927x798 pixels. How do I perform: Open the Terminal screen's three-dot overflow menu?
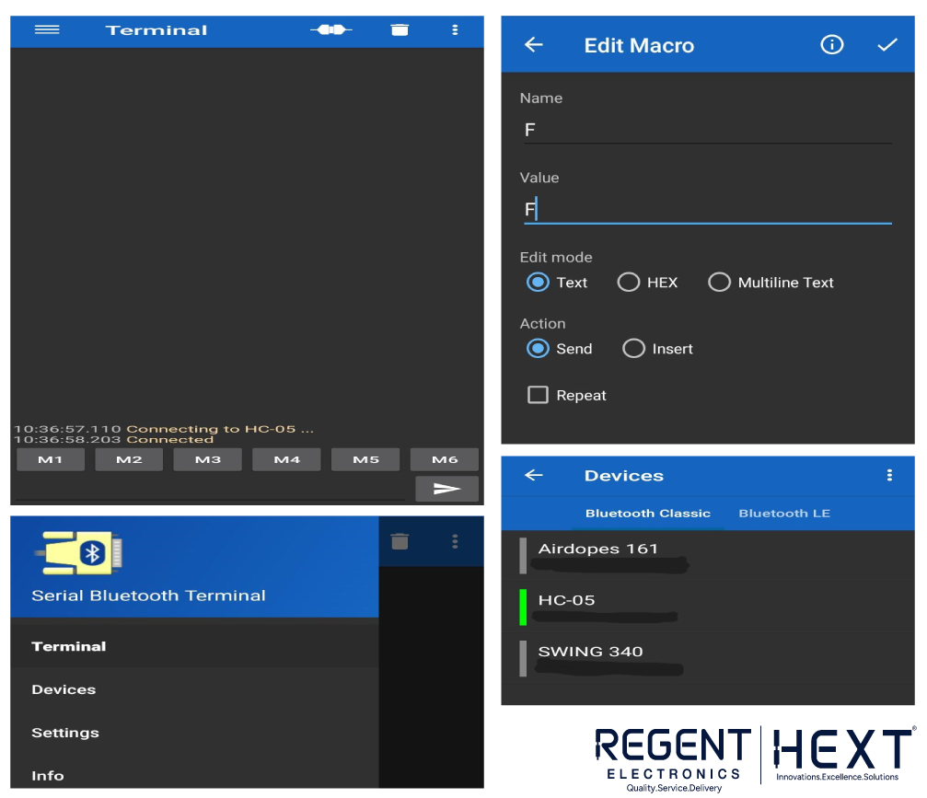[x=455, y=29]
